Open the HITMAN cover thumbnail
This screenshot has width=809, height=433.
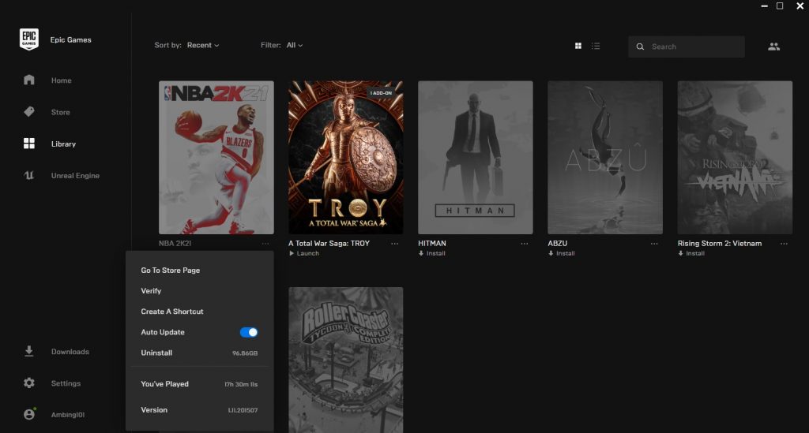point(475,158)
